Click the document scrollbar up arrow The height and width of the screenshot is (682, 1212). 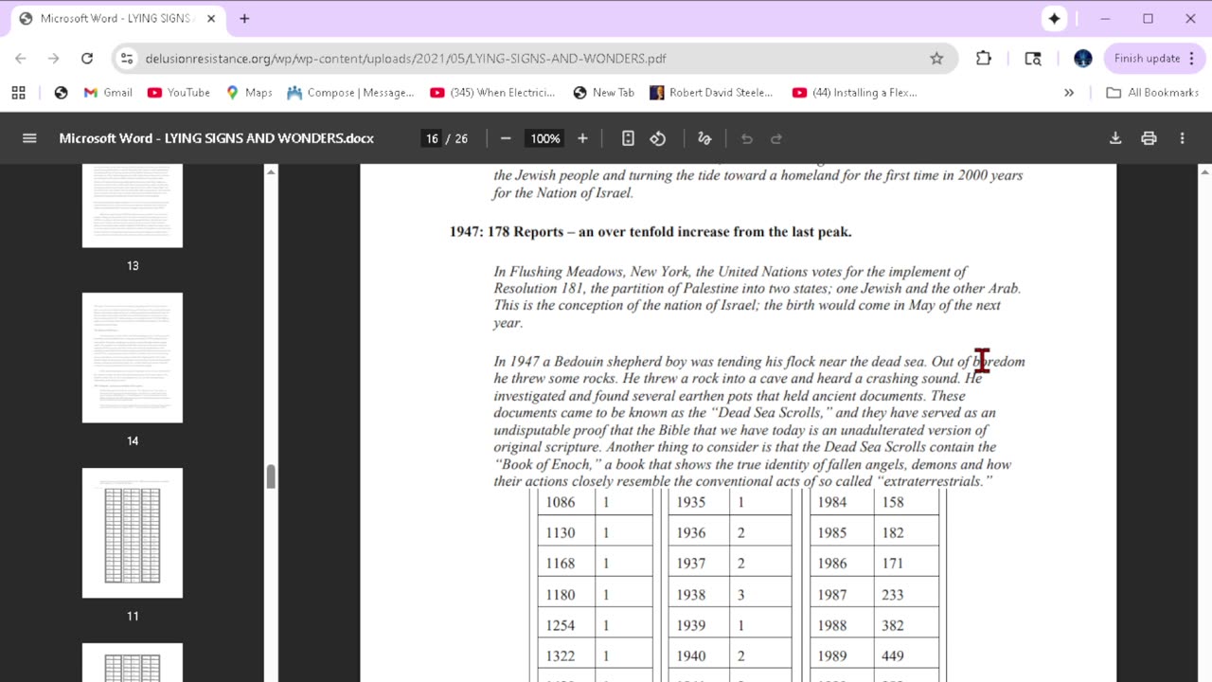pyautogui.click(x=1204, y=171)
